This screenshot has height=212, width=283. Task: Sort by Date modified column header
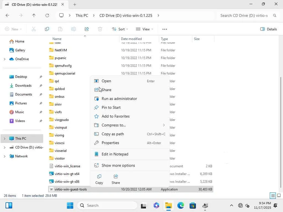(x=131, y=39)
